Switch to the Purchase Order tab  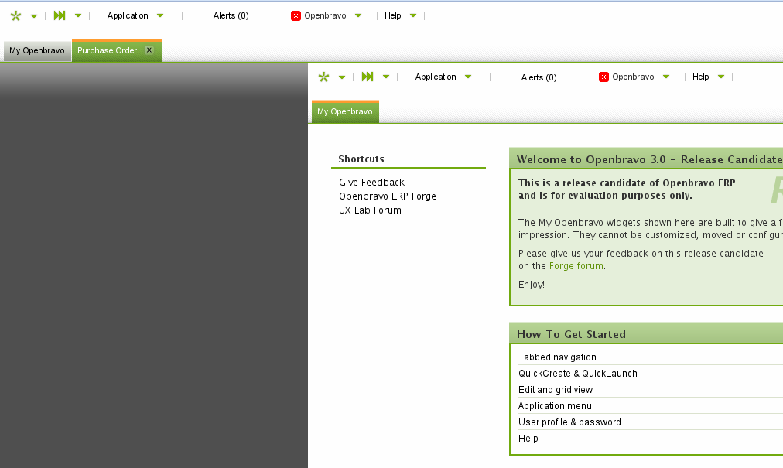pos(107,50)
